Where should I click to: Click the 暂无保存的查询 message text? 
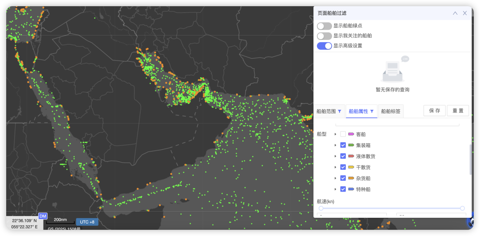tap(392, 90)
